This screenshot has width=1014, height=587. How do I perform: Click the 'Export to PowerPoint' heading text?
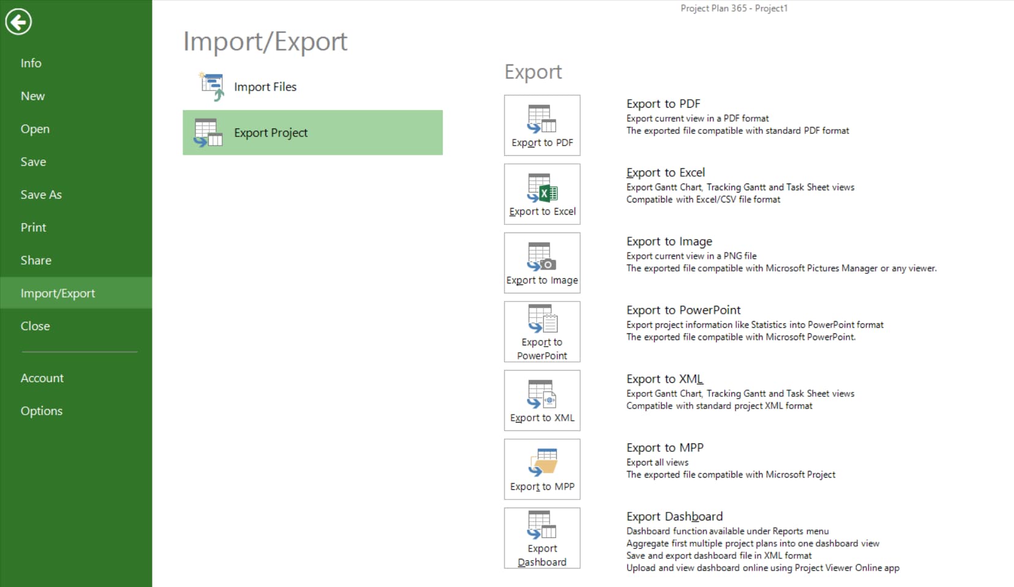(684, 310)
